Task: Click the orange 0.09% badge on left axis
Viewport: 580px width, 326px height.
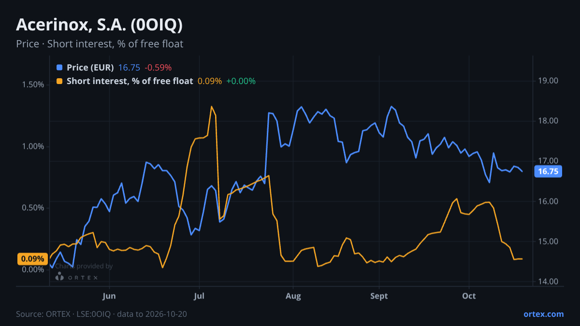Action: click(32, 259)
